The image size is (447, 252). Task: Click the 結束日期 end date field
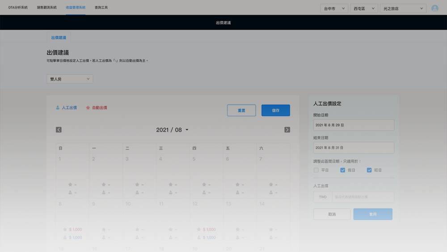pyautogui.click(x=354, y=148)
